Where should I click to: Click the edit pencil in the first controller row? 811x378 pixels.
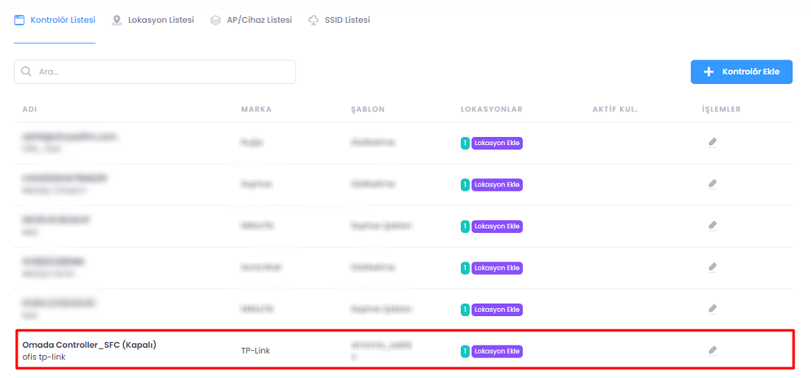[712, 142]
